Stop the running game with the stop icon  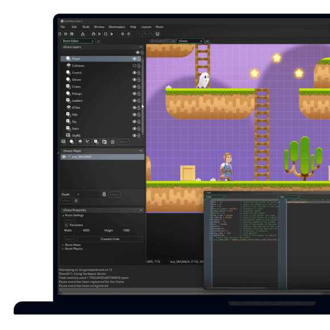(106, 34)
